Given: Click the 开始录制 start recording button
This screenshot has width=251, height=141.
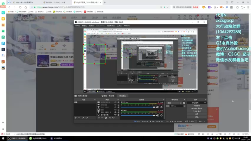Looking at the screenshot, I should coord(197,106).
